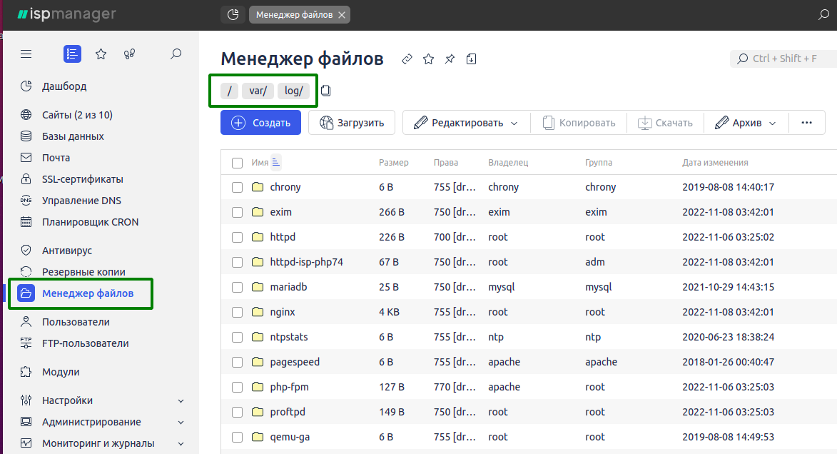This screenshot has width=837, height=454.
Task: Sort by Имя column sort icon
Action: pos(276,162)
